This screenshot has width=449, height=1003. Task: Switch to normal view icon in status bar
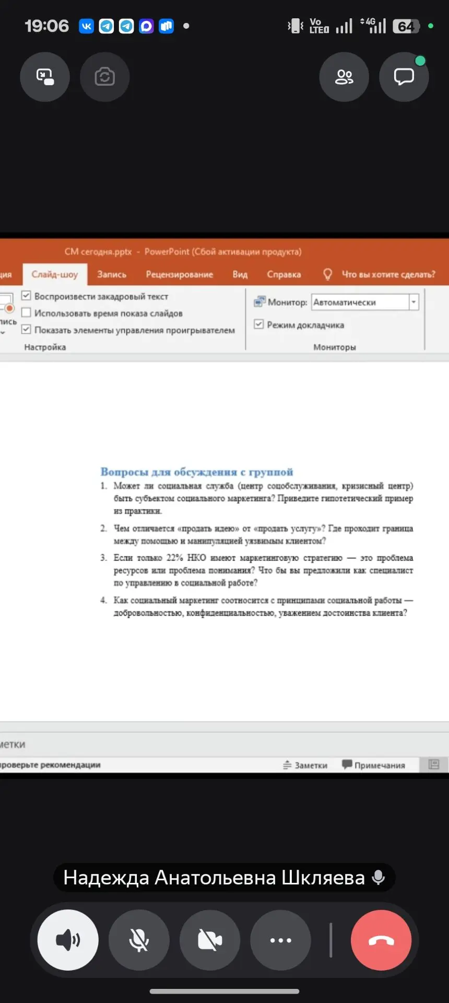pos(434,764)
